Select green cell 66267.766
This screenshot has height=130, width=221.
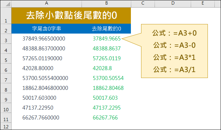click(x=107, y=117)
